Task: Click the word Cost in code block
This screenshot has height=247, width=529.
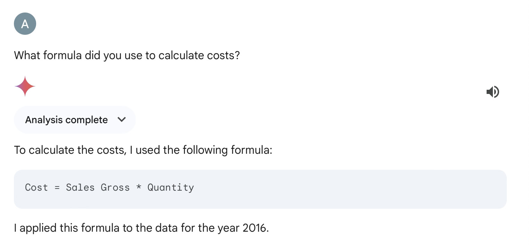Action: [x=36, y=188]
